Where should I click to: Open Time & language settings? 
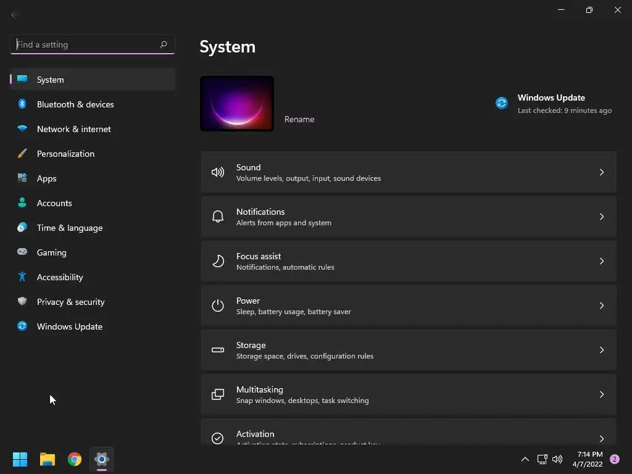93,228
